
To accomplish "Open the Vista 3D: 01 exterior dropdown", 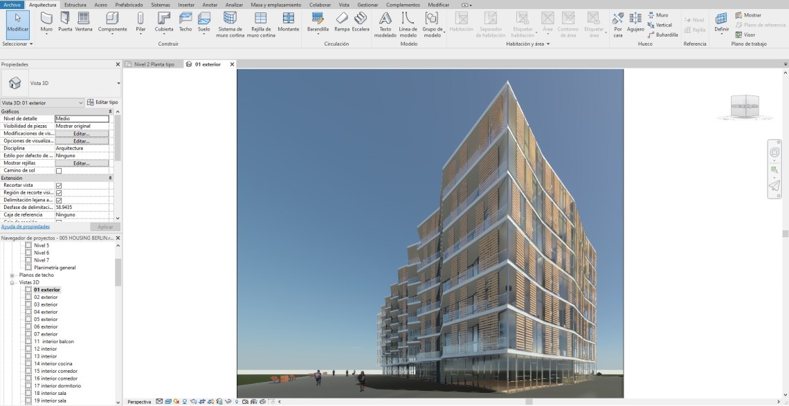I will coord(42,102).
